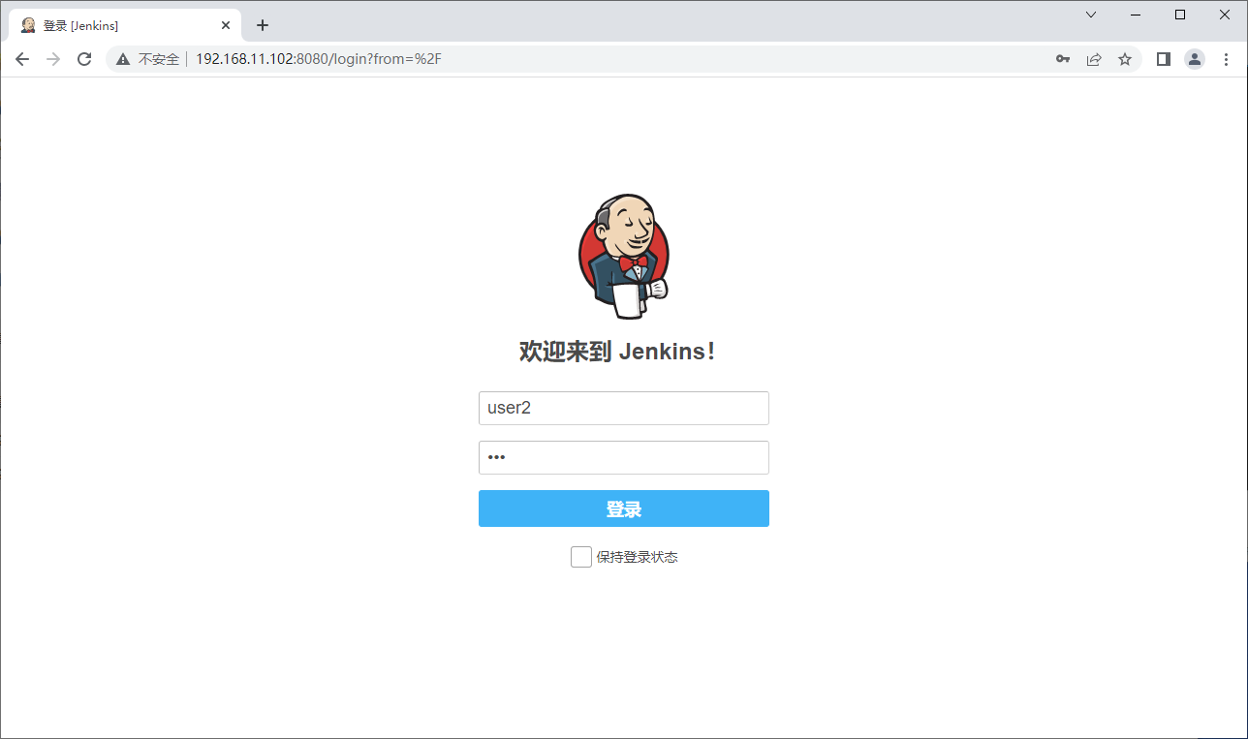Screen dimensions: 1248x739
Task: Click the browser forward arrow
Action: tap(53, 59)
